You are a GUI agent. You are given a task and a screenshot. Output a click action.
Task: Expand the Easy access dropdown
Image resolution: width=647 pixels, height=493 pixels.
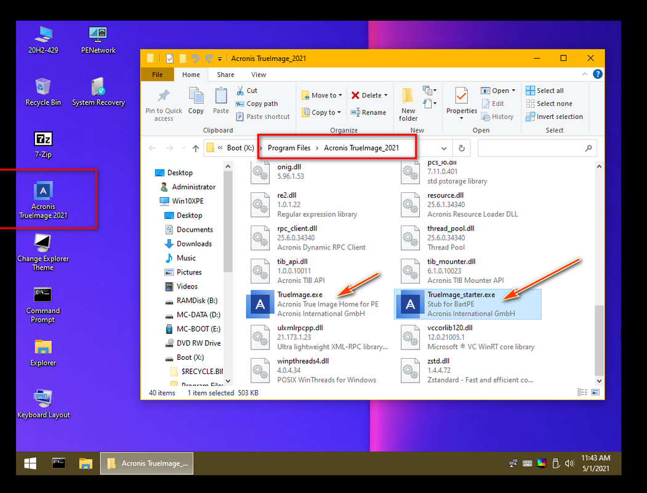(x=430, y=104)
